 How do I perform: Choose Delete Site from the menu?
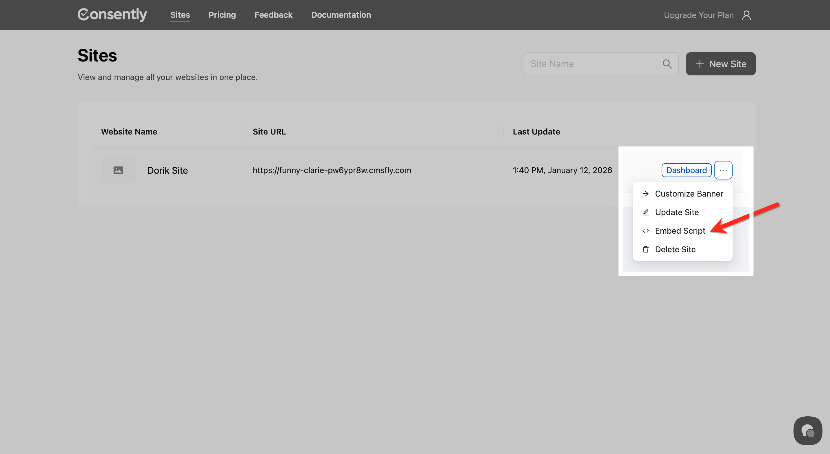click(x=675, y=249)
